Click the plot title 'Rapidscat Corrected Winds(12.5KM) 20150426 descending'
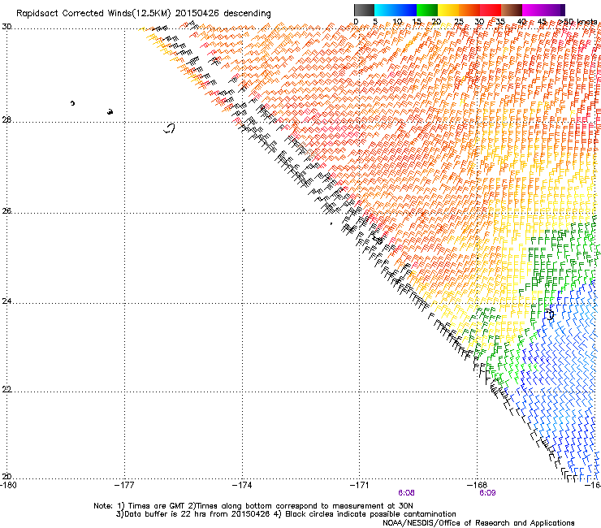The height and width of the screenshot is (528, 601). point(144,13)
